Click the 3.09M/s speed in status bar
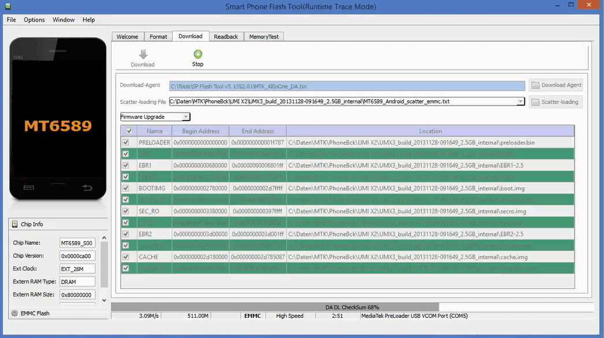The image size is (604, 338). point(149,316)
